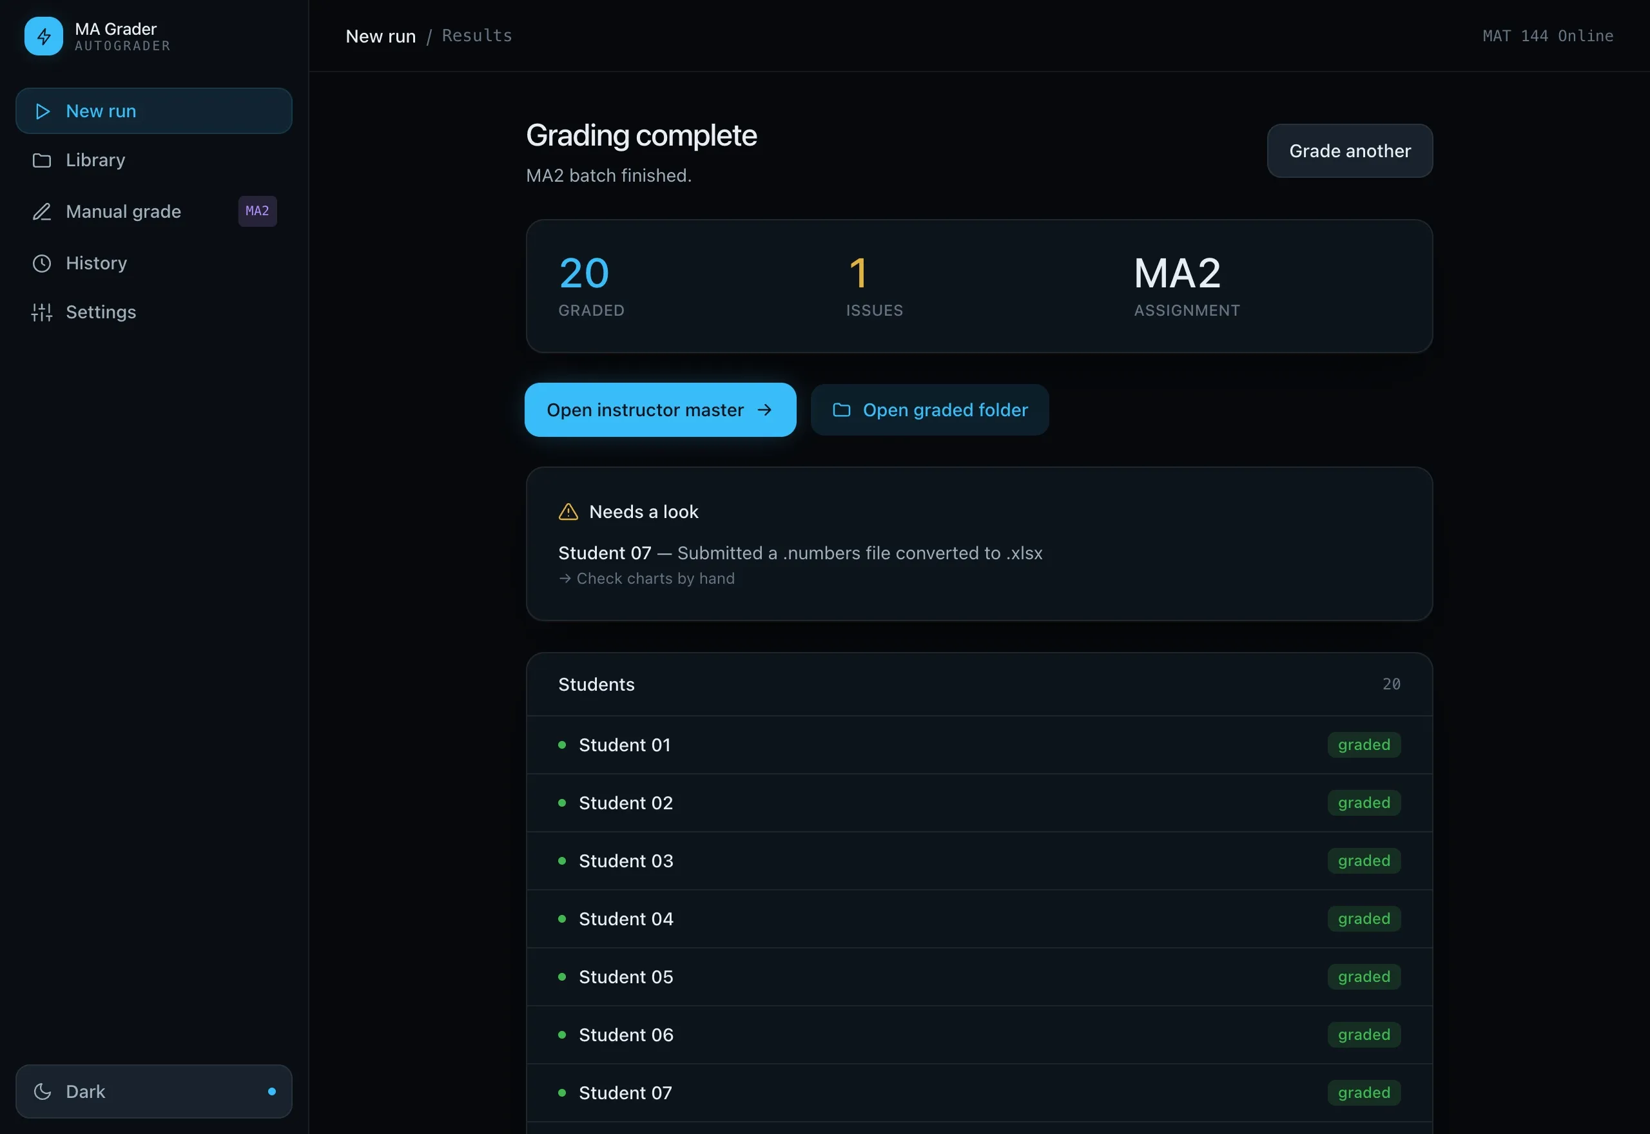The height and width of the screenshot is (1134, 1650).
Task: Click the MA2 assignment value
Action: (x=1177, y=273)
